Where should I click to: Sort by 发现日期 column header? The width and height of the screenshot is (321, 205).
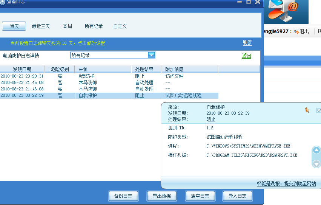pos(22,69)
